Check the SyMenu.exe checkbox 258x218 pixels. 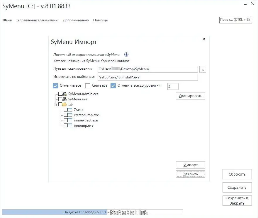click(60, 99)
